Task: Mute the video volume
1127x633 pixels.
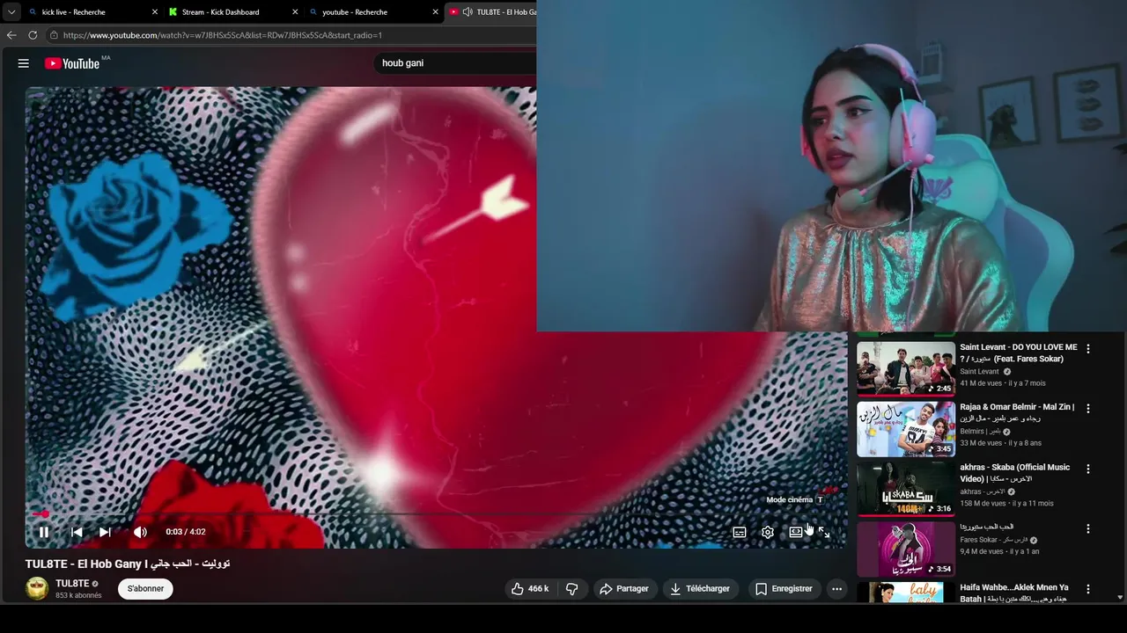Action: tap(140, 532)
